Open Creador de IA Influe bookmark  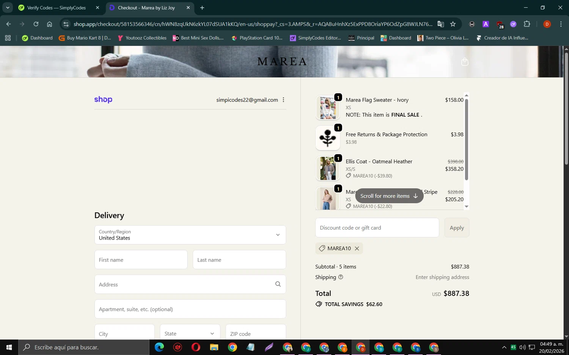pos(502,38)
